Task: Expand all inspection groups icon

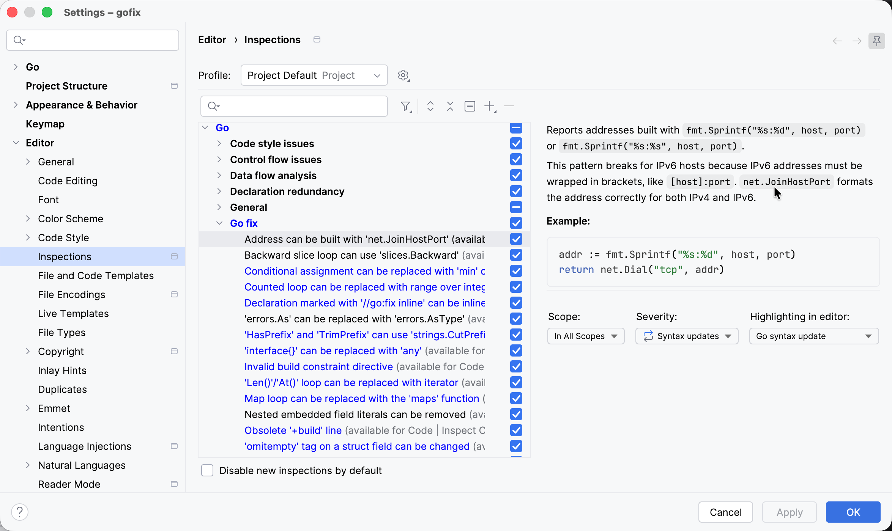Action: coord(430,106)
